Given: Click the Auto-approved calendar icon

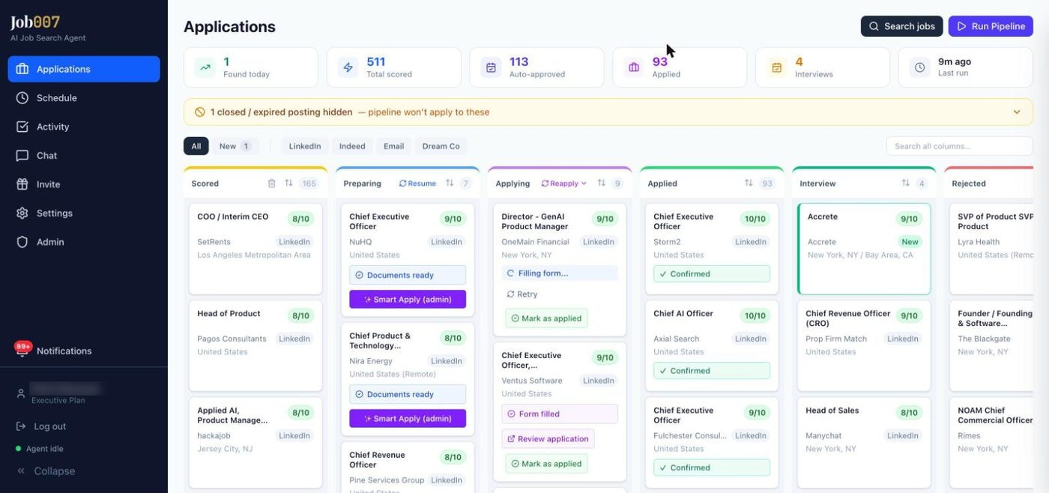Looking at the screenshot, I should click(x=491, y=67).
